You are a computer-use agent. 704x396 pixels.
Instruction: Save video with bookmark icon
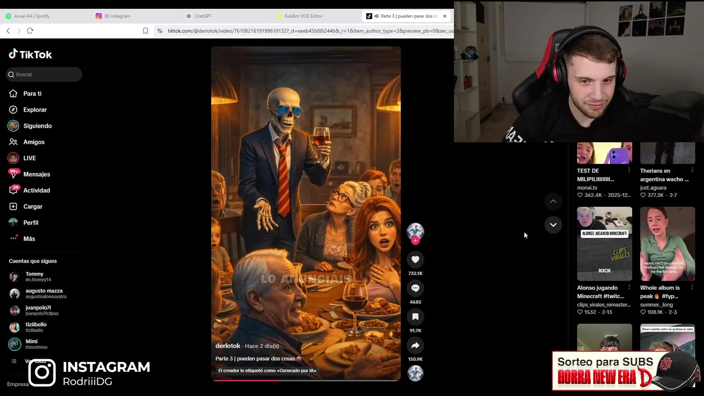(x=415, y=317)
